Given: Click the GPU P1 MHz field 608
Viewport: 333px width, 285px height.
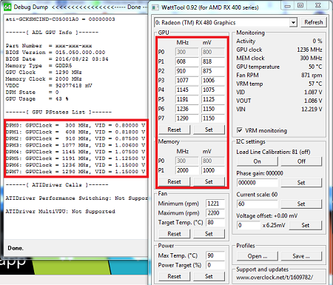Looking at the screenshot, I should pyautogui.click(x=187, y=61).
